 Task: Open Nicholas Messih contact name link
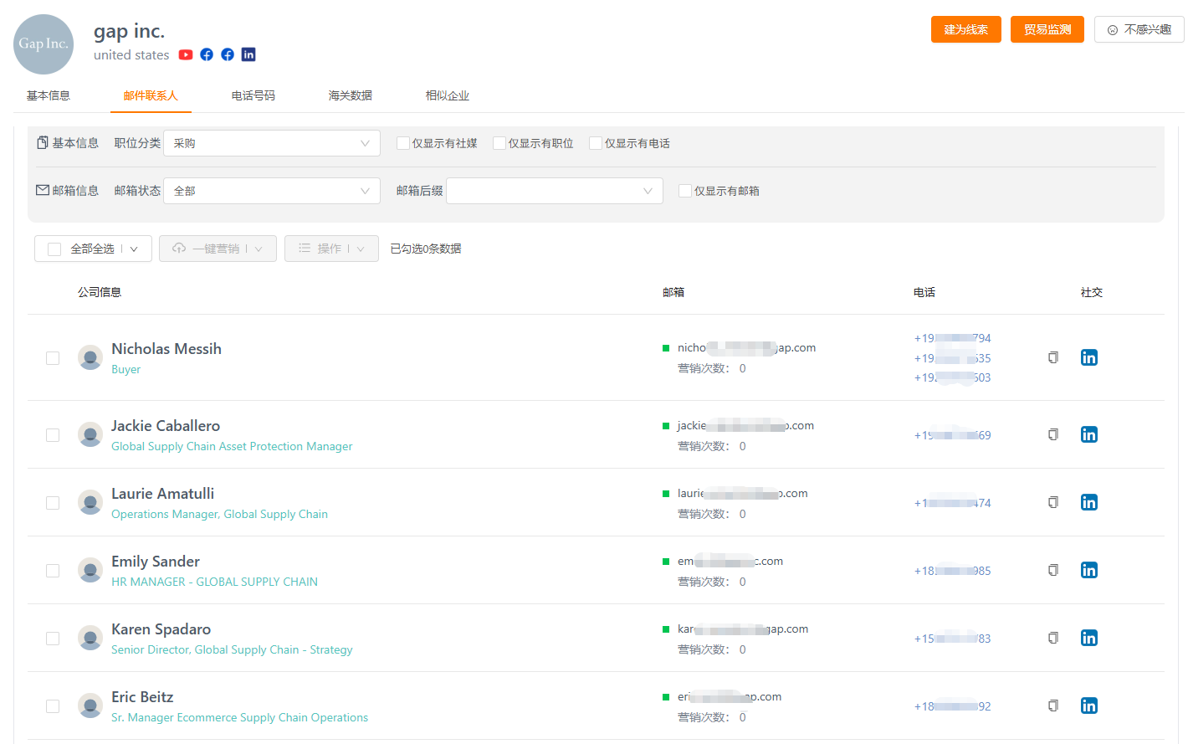coord(166,349)
